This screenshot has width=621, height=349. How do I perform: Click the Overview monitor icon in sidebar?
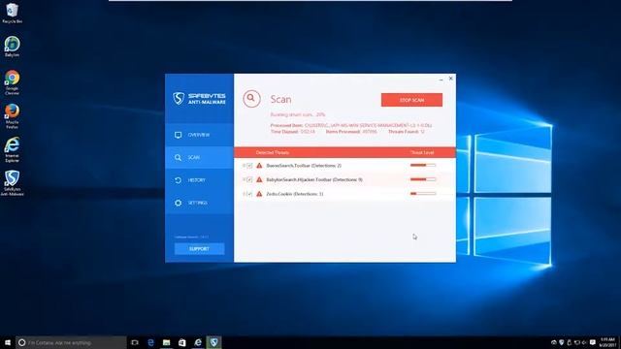[179, 135]
